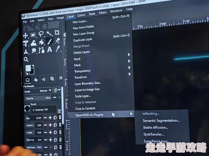Click the Opacity slider
The width and height of the screenshot is (209, 156).
[38, 98]
